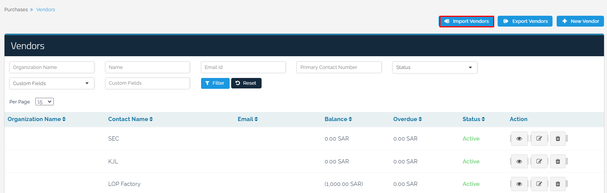Viewport: 607px width, 193px height.
Task: Click the edit icon for SEC vendor
Action: pos(539,139)
